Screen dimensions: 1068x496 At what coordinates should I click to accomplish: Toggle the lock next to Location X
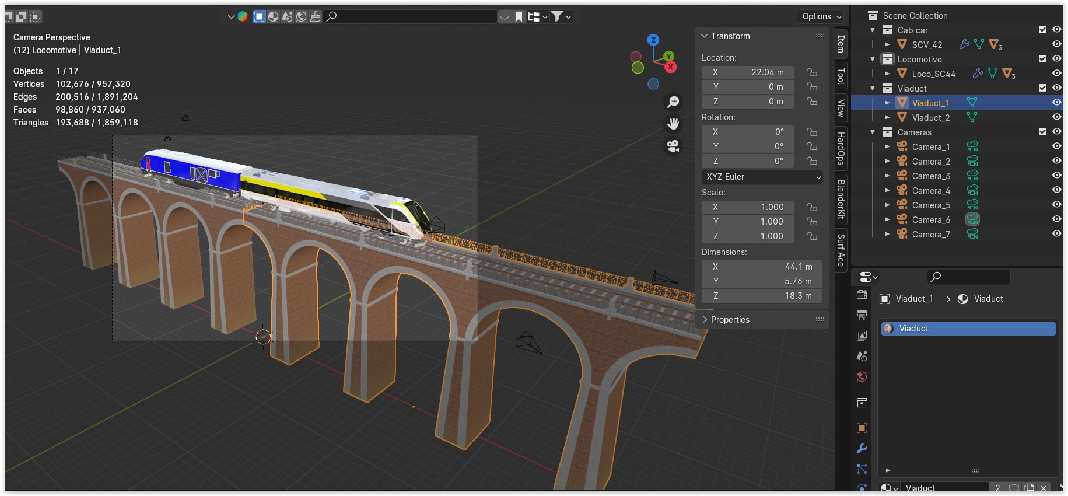(811, 72)
